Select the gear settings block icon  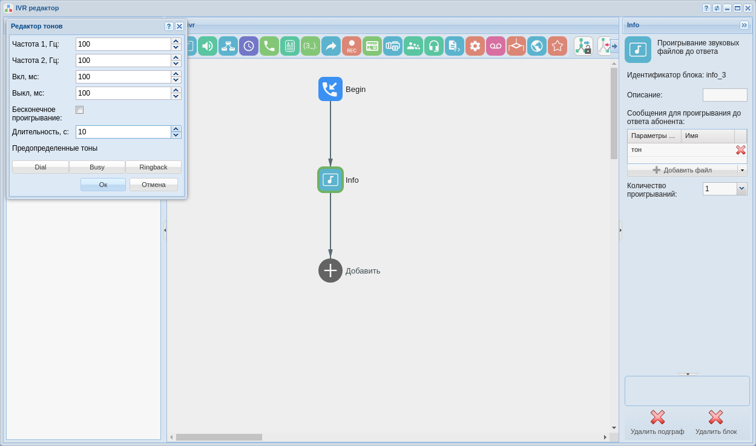(x=475, y=46)
